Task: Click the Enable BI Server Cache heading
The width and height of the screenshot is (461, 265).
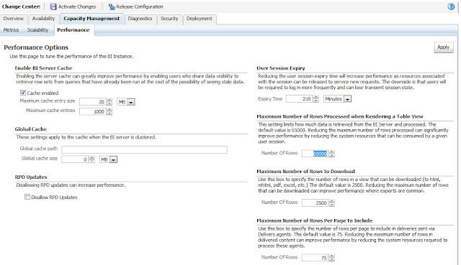Action: click(x=43, y=68)
